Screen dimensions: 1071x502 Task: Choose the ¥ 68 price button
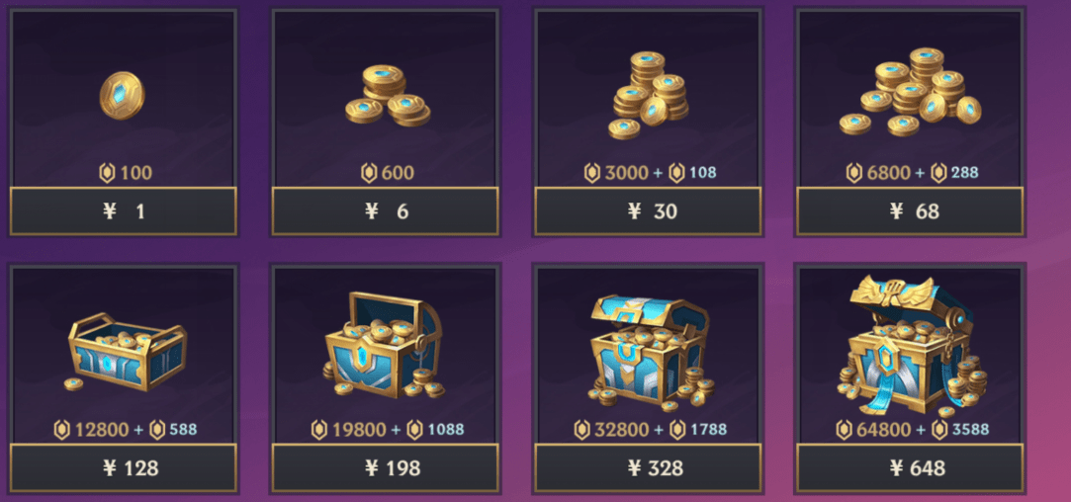(911, 211)
